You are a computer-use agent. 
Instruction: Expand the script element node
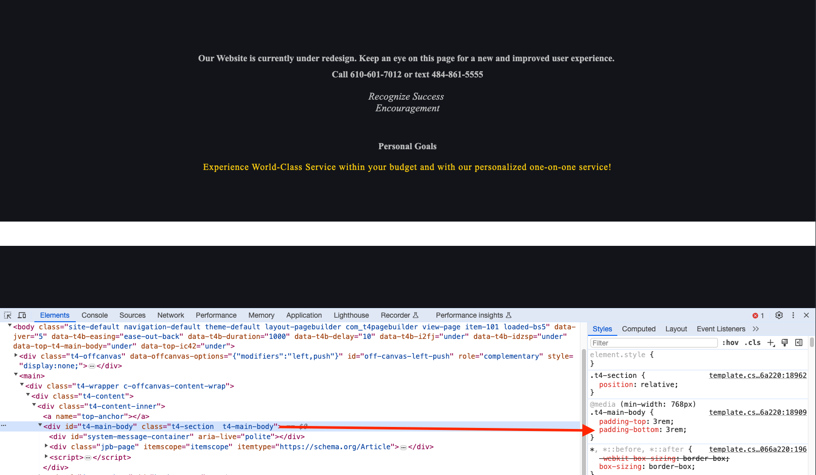(x=46, y=457)
